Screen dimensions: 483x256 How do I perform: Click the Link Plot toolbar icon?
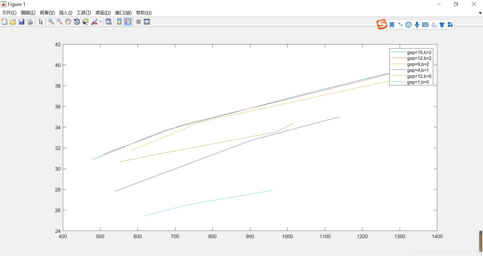click(x=109, y=22)
